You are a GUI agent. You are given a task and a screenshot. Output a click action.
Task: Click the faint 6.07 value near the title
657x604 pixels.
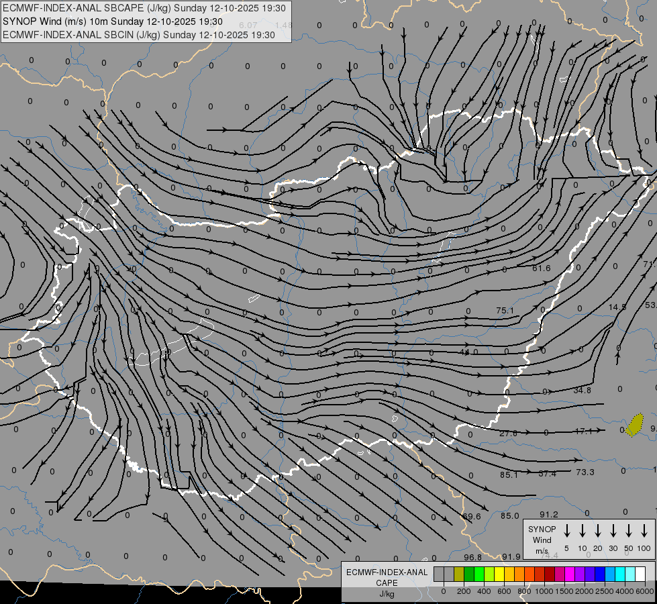click(x=248, y=26)
